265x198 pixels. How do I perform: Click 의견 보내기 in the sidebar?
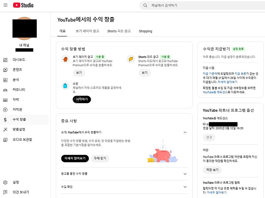click(x=24, y=192)
